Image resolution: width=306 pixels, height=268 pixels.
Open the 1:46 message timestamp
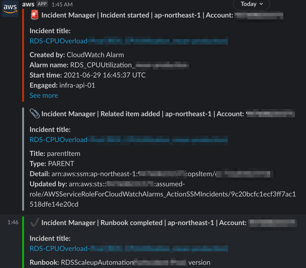tap(13, 223)
